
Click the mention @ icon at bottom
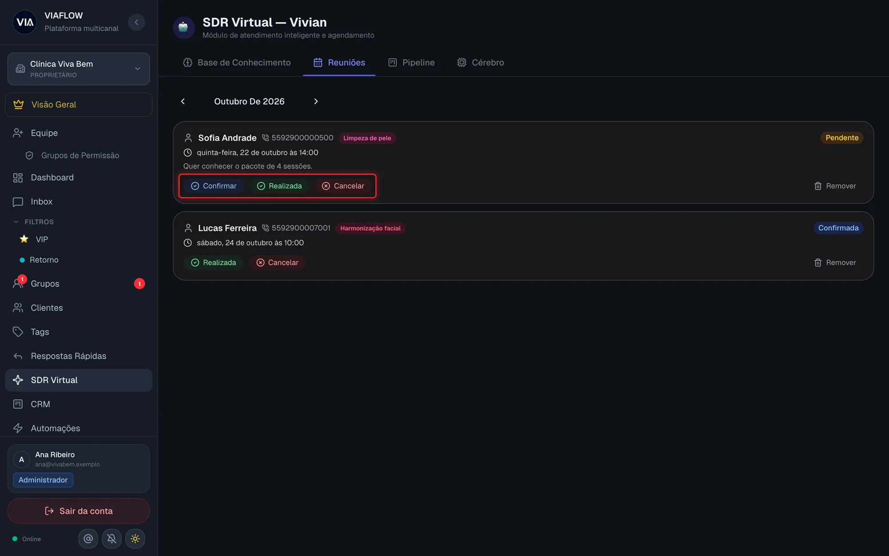[88, 539]
